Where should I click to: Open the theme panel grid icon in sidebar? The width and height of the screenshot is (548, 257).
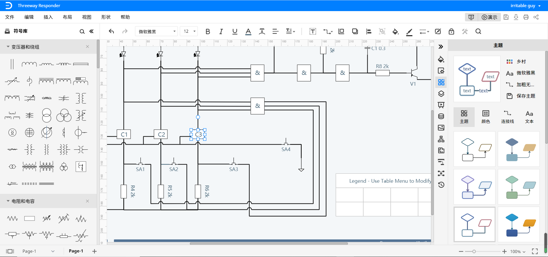pyautogui.click(x=441, y=82)
